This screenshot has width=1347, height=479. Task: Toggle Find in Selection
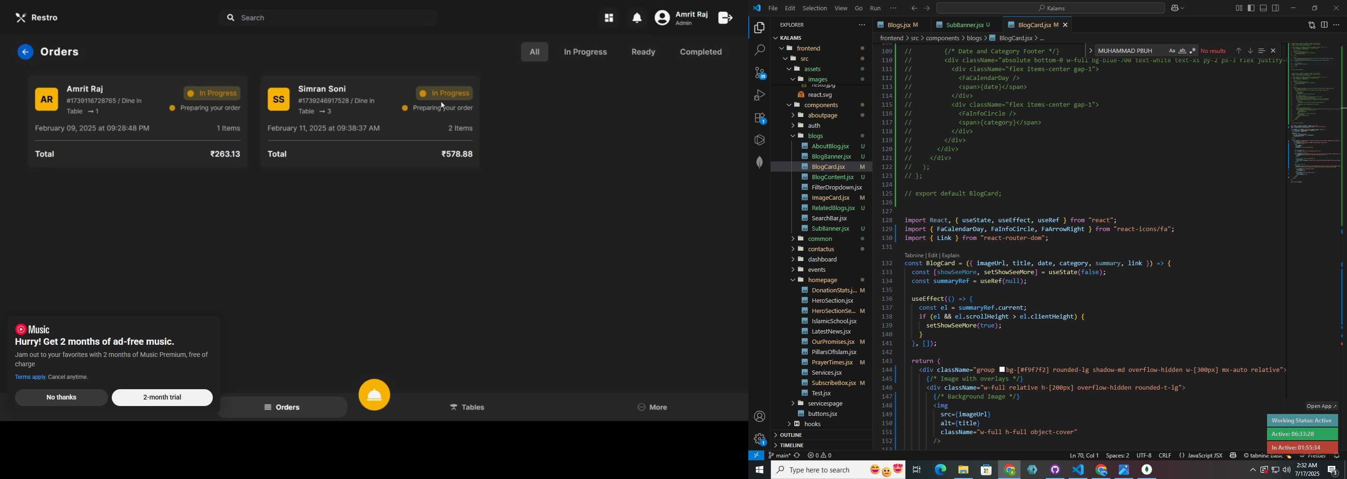coord(1262,51)
